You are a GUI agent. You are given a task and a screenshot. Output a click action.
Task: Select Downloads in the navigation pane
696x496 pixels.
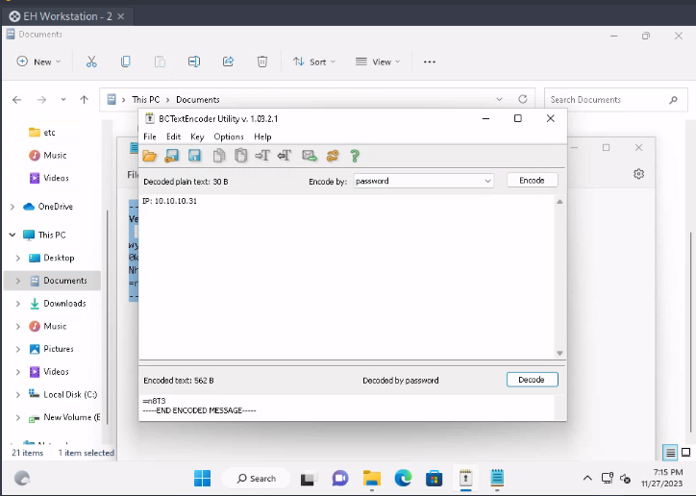63,304
